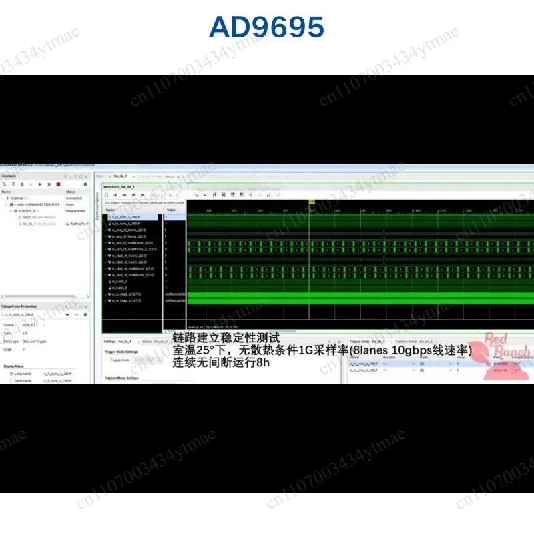
Task: Click the Value column header in waveform
Action: 171,210
